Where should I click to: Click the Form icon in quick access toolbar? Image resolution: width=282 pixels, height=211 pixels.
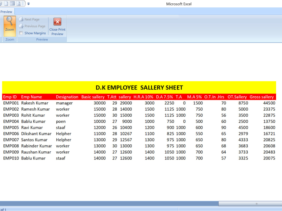click(12, 3)
